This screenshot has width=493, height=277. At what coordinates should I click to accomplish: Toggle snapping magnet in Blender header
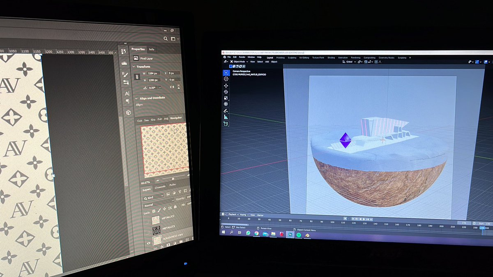click(x=365, y=62)
